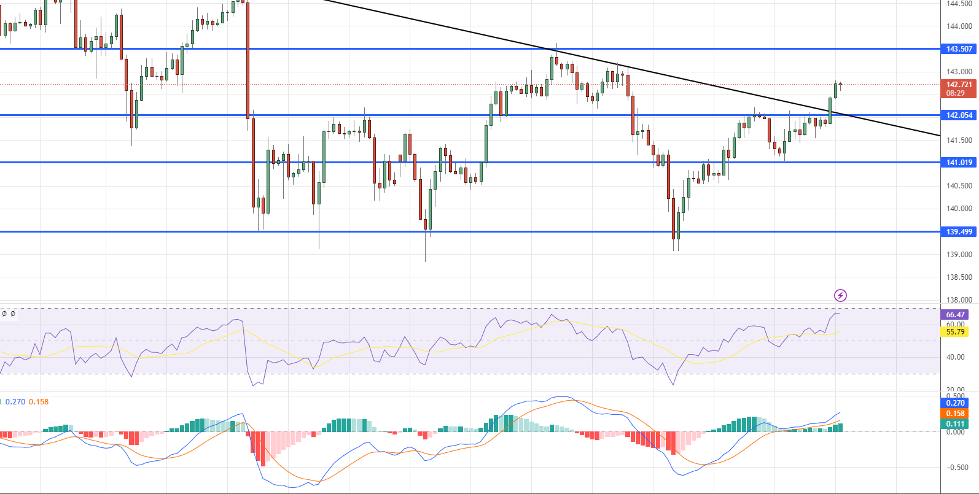Click the yellow 55.79 RSI average label
979x494 pixels.
pyautogui.click(x=955, y=332)
